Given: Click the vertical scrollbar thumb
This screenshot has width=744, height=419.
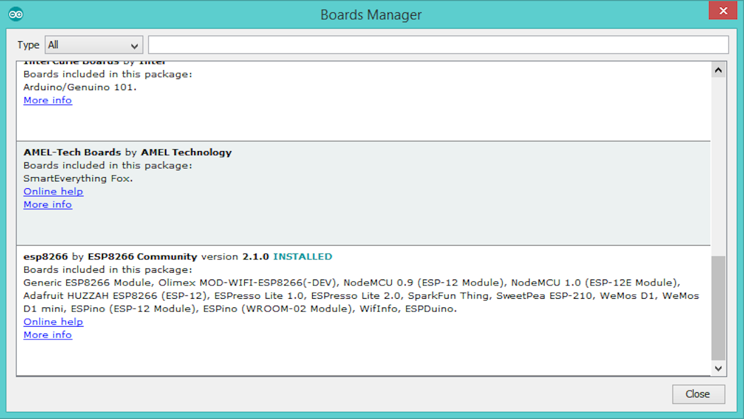Looking at the screenshot, I should pos(718,308).
